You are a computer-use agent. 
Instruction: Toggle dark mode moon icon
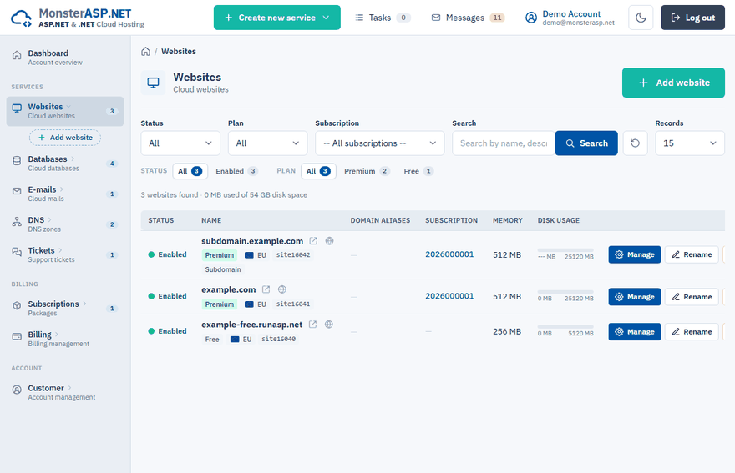click(x=641, y=18)
